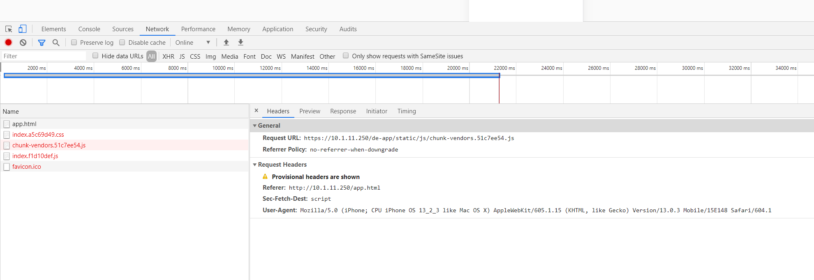Activate the inspect element picker icon
Screen dimensions: 814x280
(9, 29)
